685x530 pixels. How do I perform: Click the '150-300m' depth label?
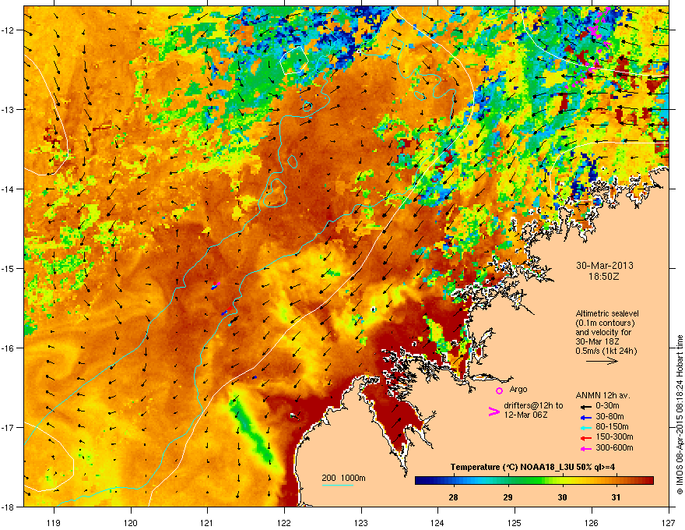click(x=614, y=436)
